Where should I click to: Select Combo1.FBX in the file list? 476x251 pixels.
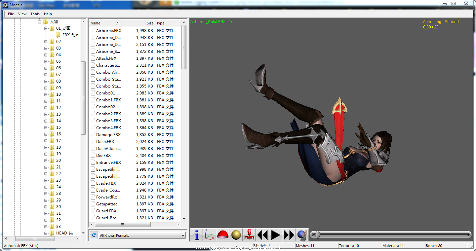pos(108,100)
